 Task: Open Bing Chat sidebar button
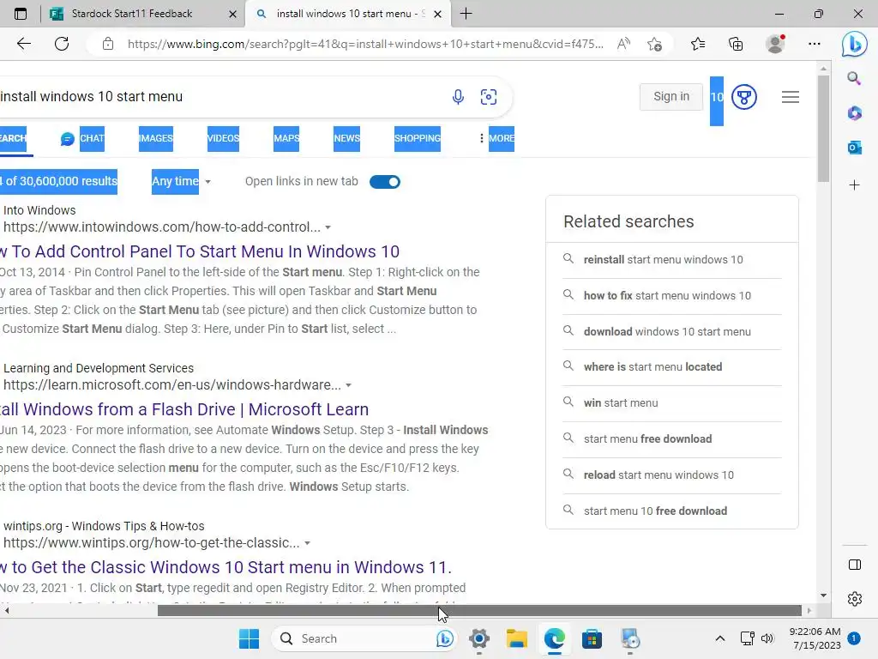click(855, 44)
